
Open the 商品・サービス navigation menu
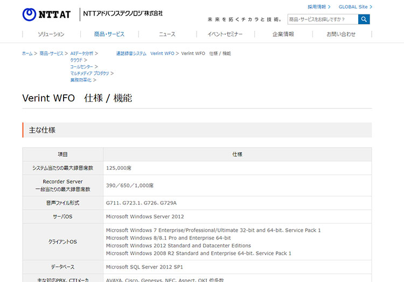click(109, 34)
